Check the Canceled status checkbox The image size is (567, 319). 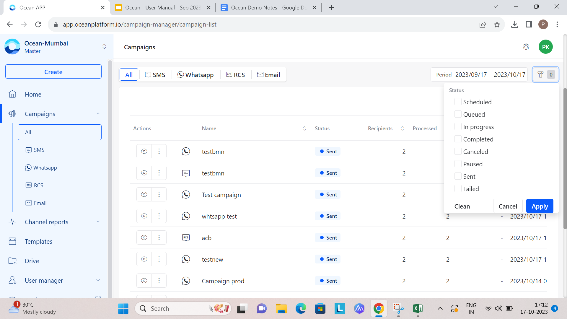point(458,151)
